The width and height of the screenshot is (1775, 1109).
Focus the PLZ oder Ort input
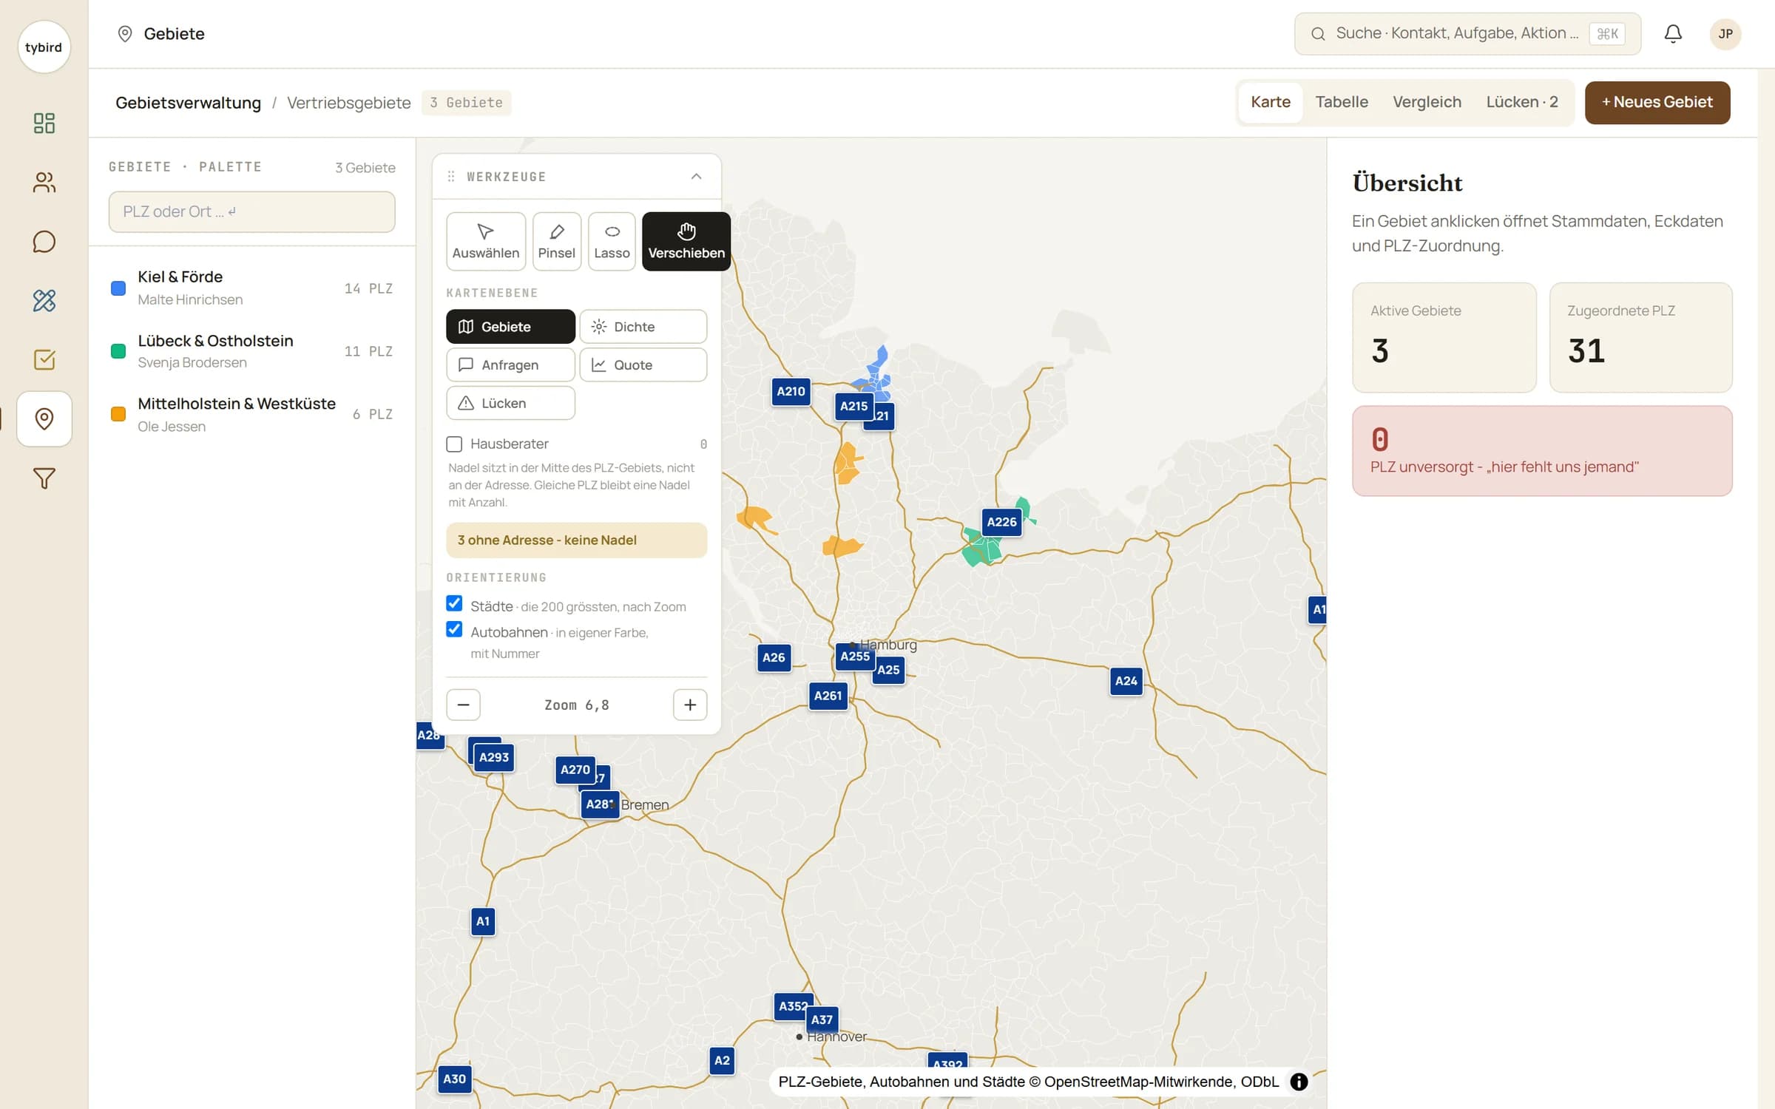tap(251, 212)
